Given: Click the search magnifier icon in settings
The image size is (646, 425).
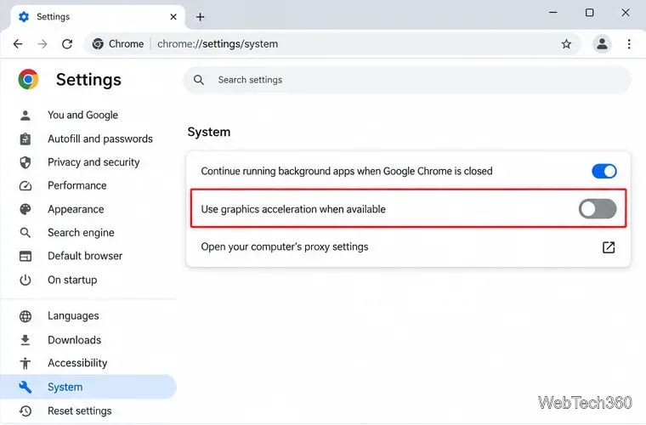Looking at the screenshot, I should [x=199, y=80].
